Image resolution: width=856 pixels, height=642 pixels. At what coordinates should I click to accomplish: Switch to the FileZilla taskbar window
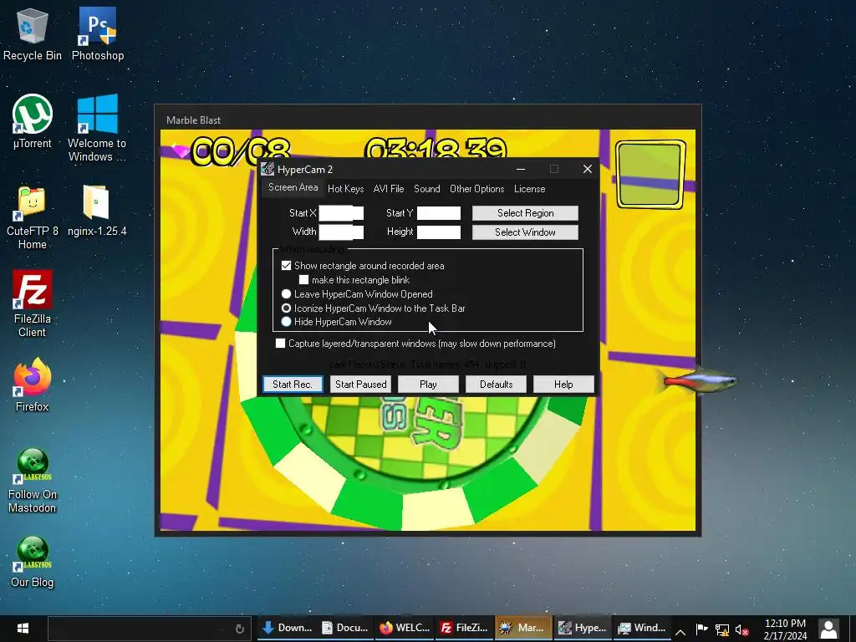point(464,628)
